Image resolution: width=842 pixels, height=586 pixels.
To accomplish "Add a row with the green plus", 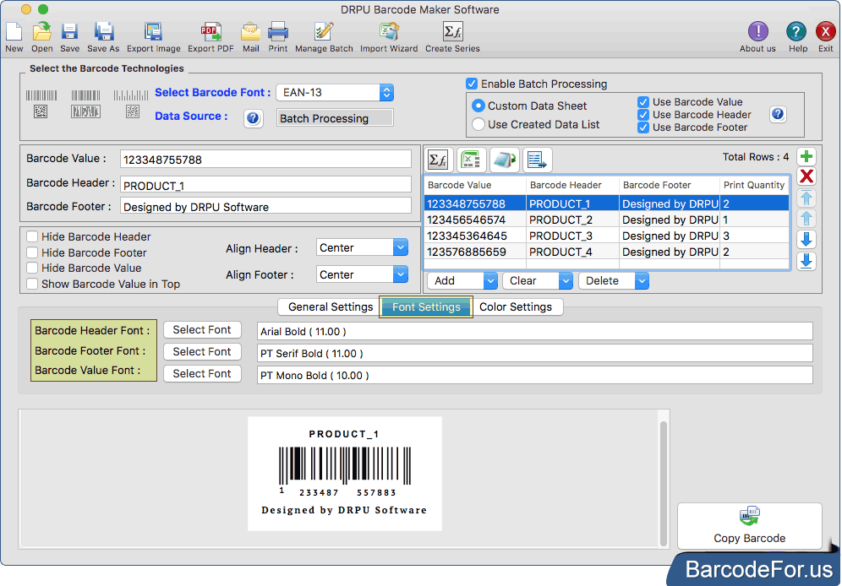I will click(x=806, y=156).
